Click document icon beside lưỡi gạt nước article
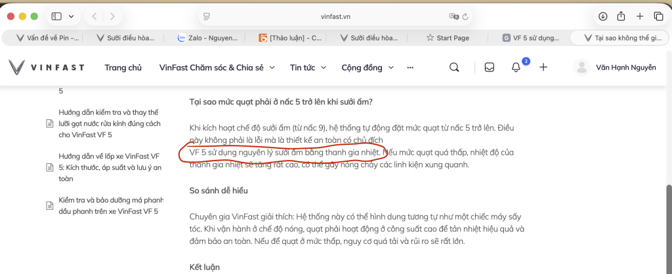The width and height of the screenshot is (672, 274). 49,124
